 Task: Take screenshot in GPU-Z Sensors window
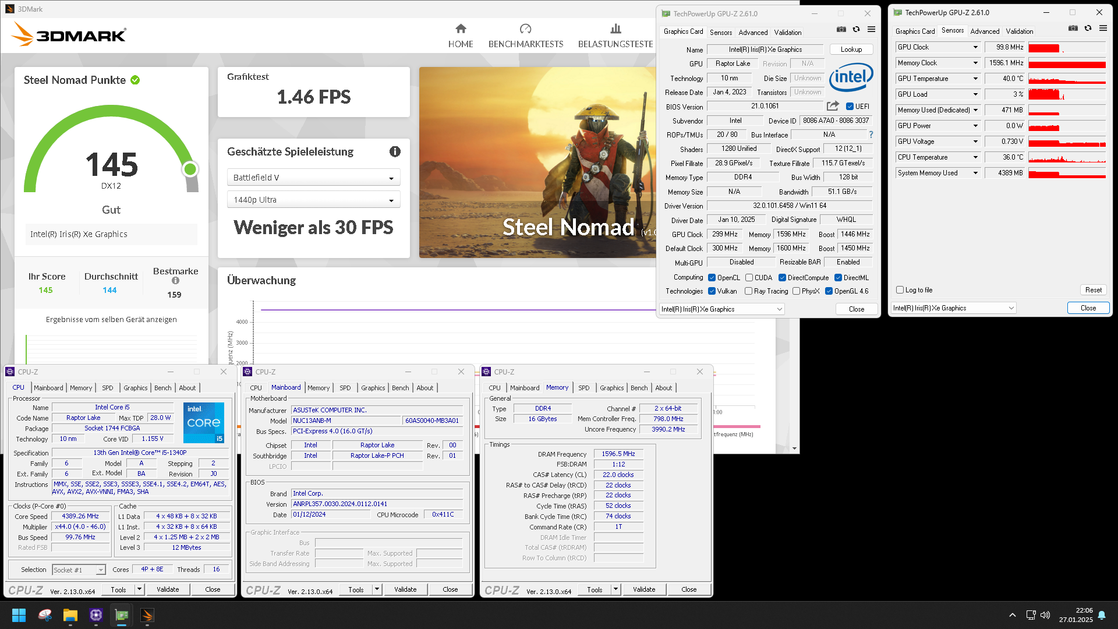(1073, 28)
